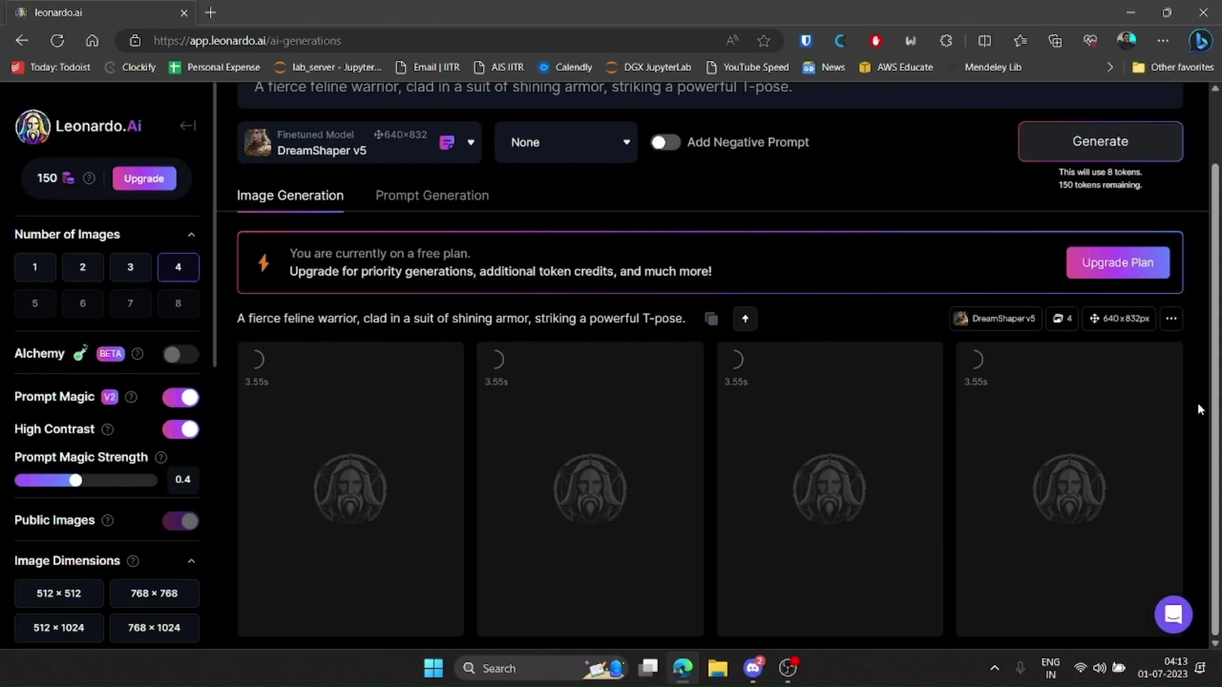This screenshot has width=1222, height=687.
Task: Open the image count chip showing 4
Action: (x=1062, y=319)
